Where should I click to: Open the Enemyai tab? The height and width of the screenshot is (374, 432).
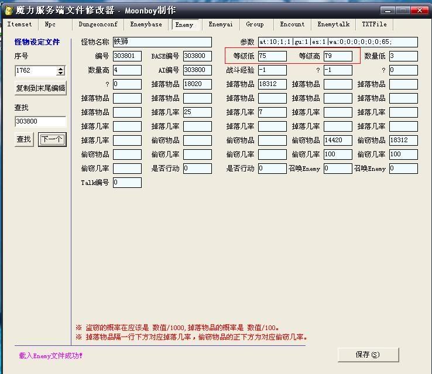pos(220,25)
